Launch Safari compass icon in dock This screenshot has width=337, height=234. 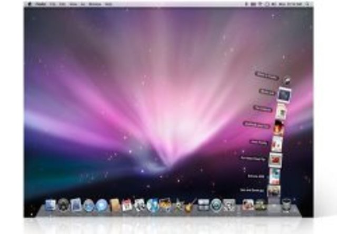[x=89, y=206]
